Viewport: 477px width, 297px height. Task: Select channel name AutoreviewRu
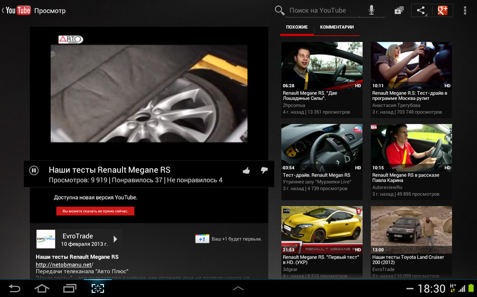(387, 187)
